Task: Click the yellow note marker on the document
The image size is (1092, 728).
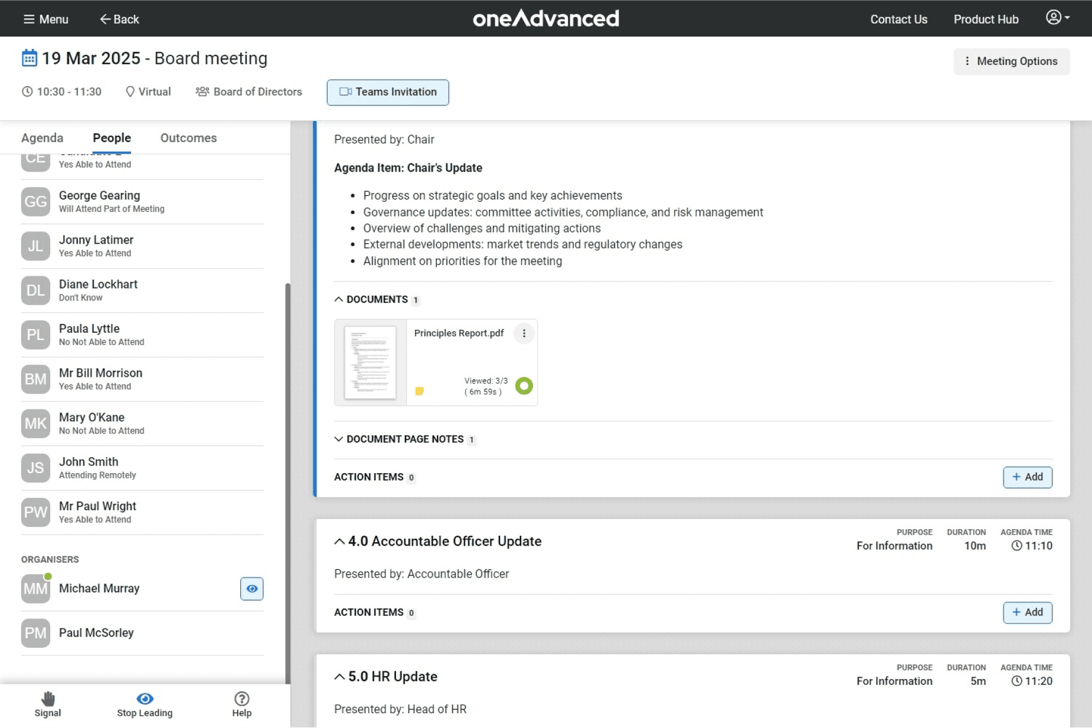Action: tap(420, 391)
